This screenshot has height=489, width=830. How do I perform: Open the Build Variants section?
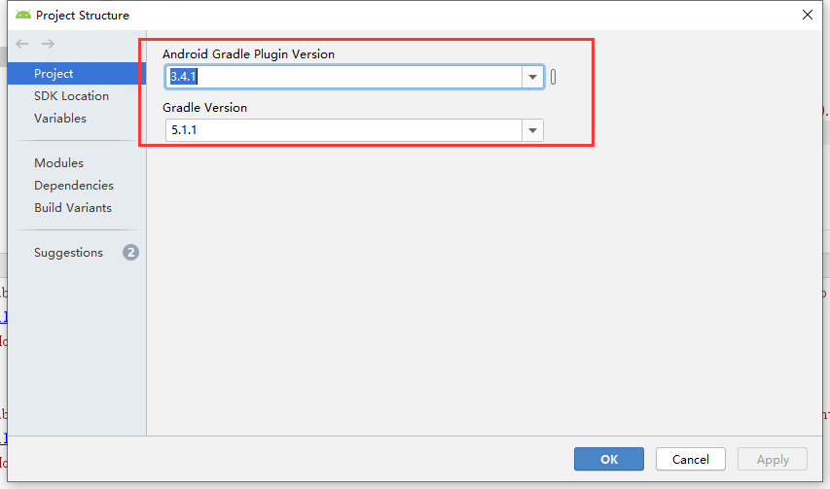click(73, 208)
